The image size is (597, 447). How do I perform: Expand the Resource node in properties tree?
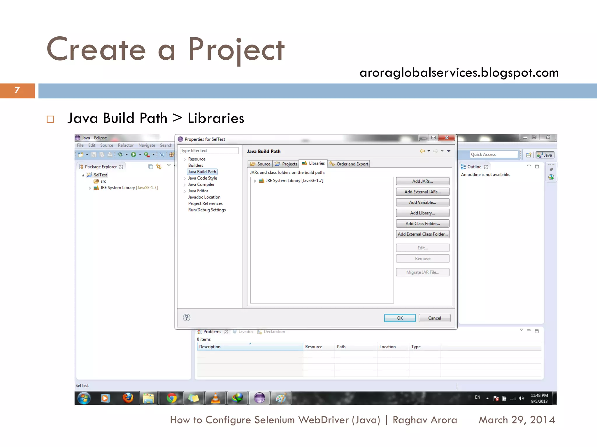tap(185, 159)
